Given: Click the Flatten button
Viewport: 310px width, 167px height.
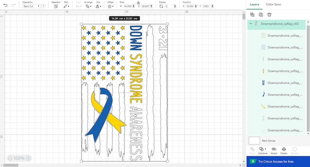Looking at the screenshot, I should (x=284, y=151).
